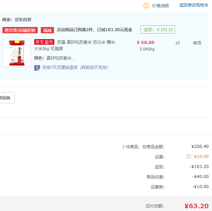The width and height of the screenshot is (212, 211).
Task: Click the 商家: 京东自营 merchant label
Action: tap(17, 20)
